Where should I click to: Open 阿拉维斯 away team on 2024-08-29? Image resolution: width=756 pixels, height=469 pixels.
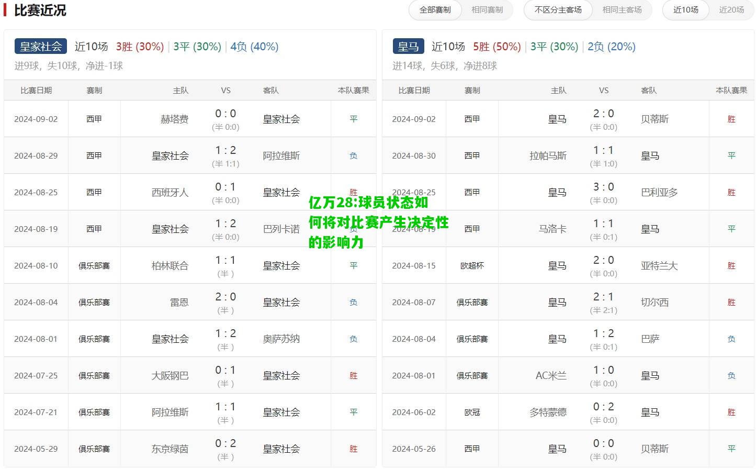(x=281, y=156)
